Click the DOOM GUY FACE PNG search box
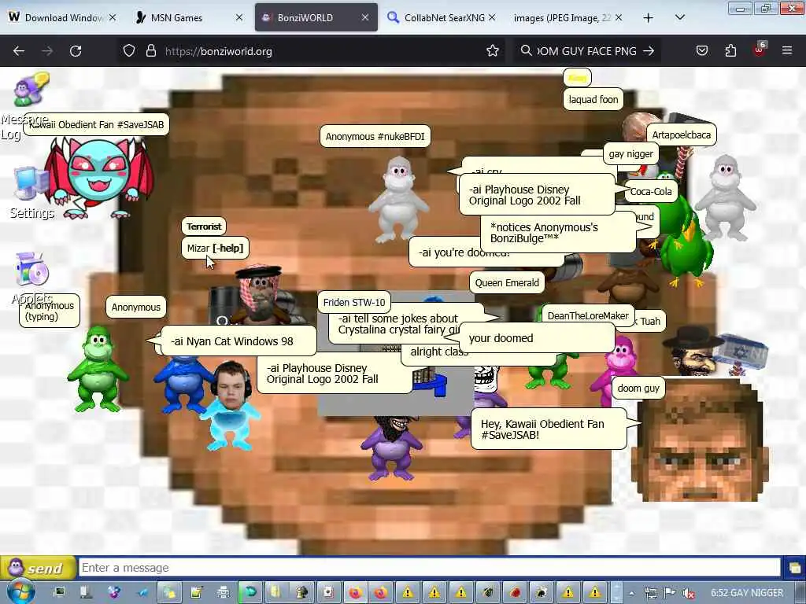Image resolution: width=806 pixels, height=604 pixels. pos(586,51)
